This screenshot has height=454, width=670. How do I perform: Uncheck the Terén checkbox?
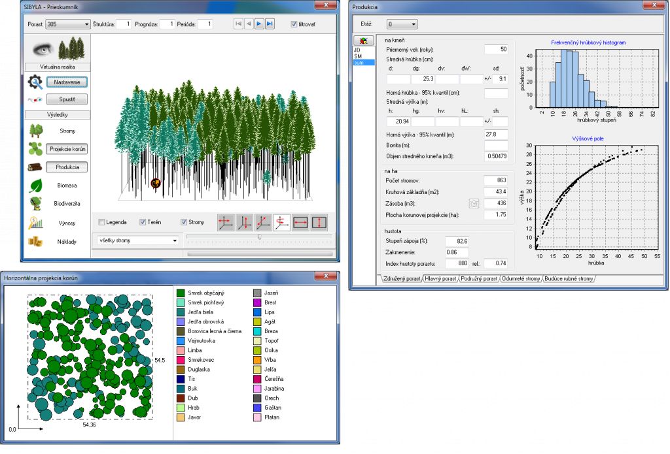[143, 223]
